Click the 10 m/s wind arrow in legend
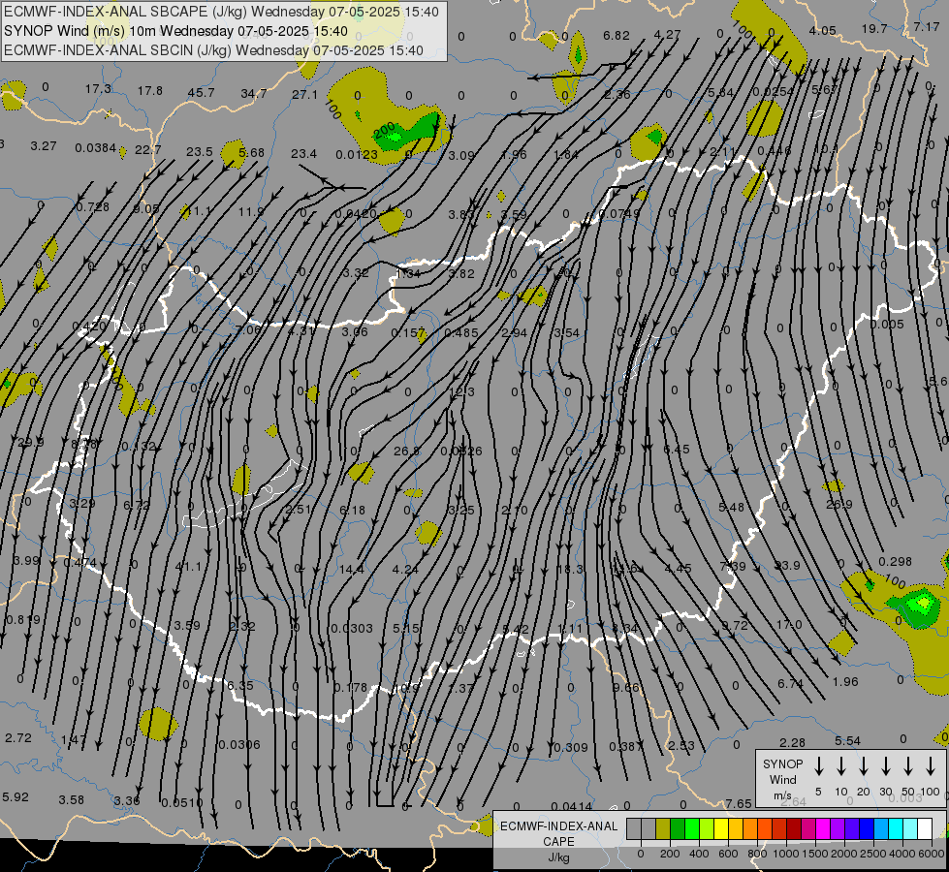 tap(840, 765)
